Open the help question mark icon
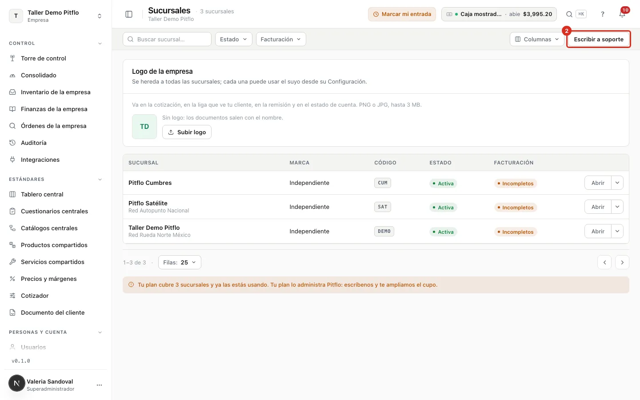Image resolution: width=640 pixels, height=400 pixels. coord(603,14)
